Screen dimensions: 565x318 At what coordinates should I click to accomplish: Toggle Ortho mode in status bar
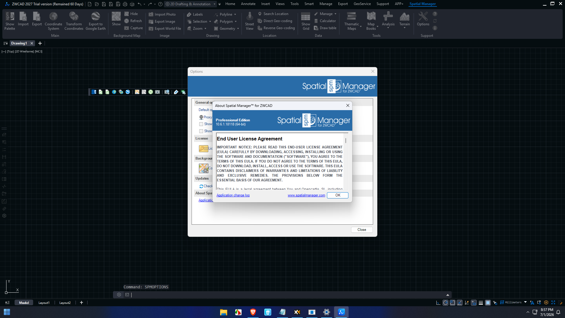click(438, 303)
